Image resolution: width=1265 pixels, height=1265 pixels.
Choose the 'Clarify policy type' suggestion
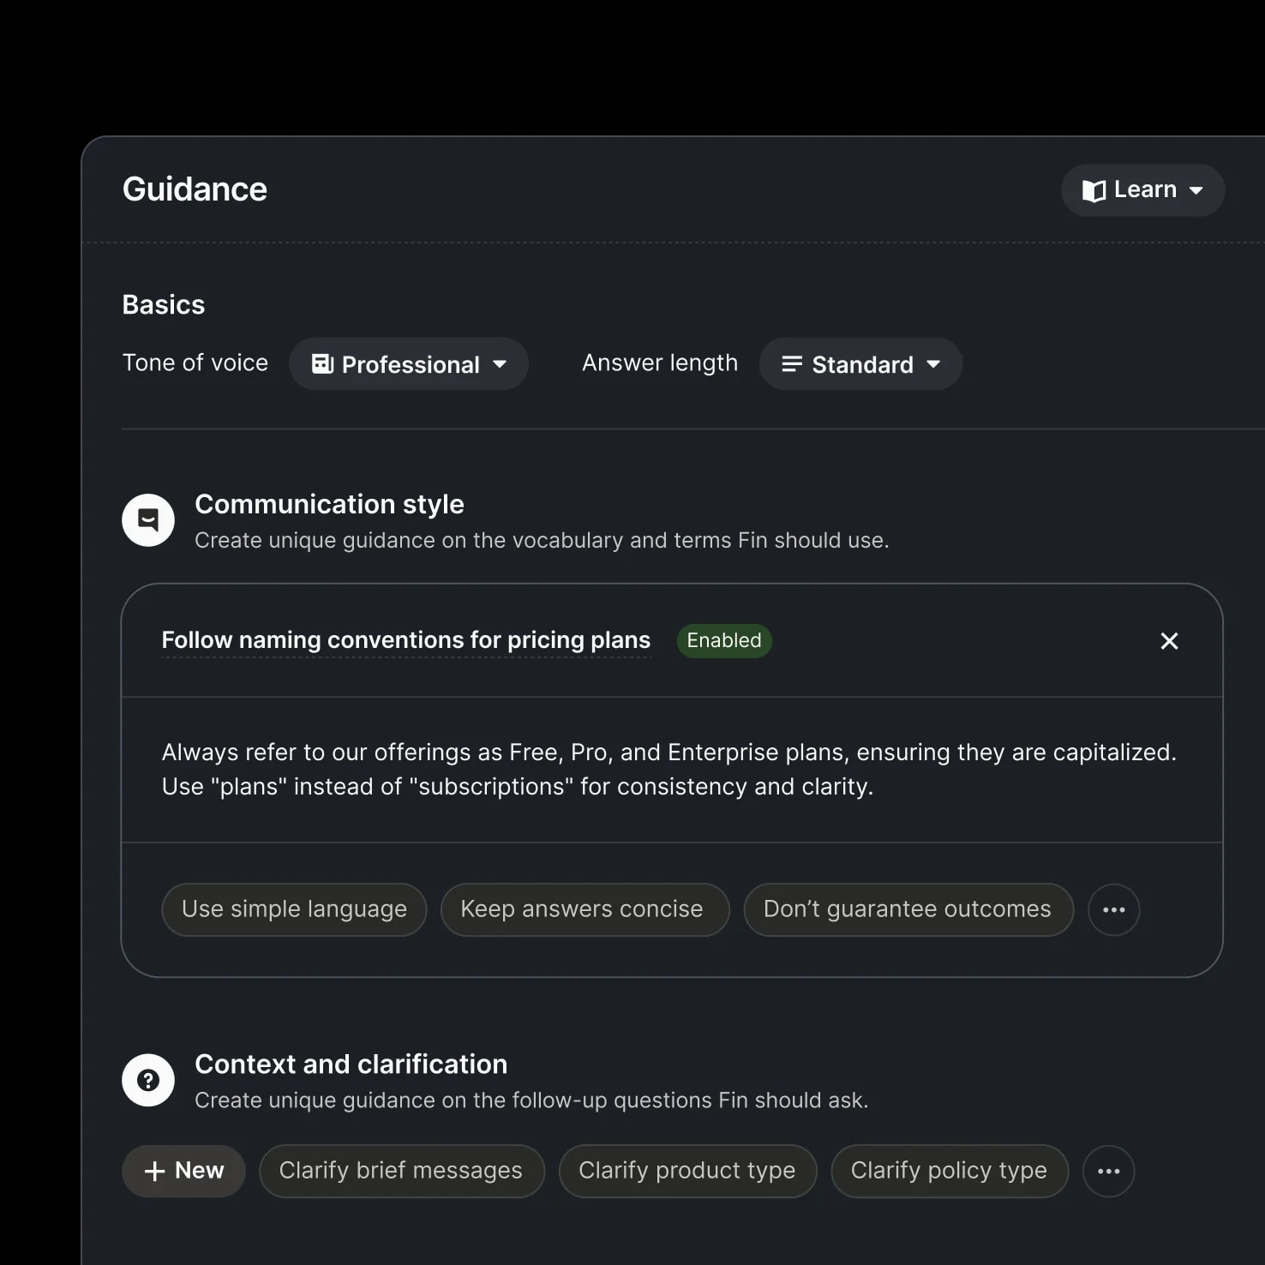(x=949, y=1171)
